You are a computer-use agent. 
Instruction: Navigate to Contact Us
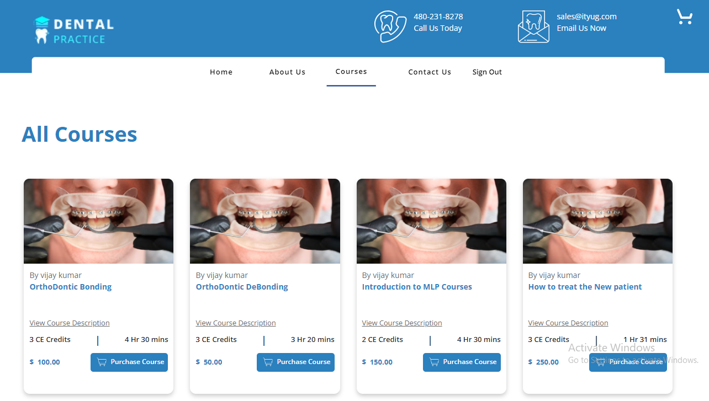pyautogui.click(x=430, y=72)
